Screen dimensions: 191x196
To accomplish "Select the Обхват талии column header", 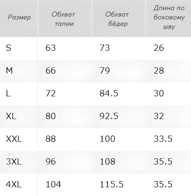I will click(x=64, y=19).
